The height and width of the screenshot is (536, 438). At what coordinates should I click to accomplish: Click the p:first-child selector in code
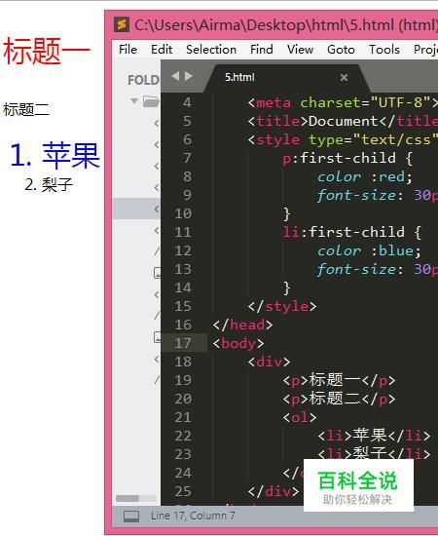coord(339,158)
